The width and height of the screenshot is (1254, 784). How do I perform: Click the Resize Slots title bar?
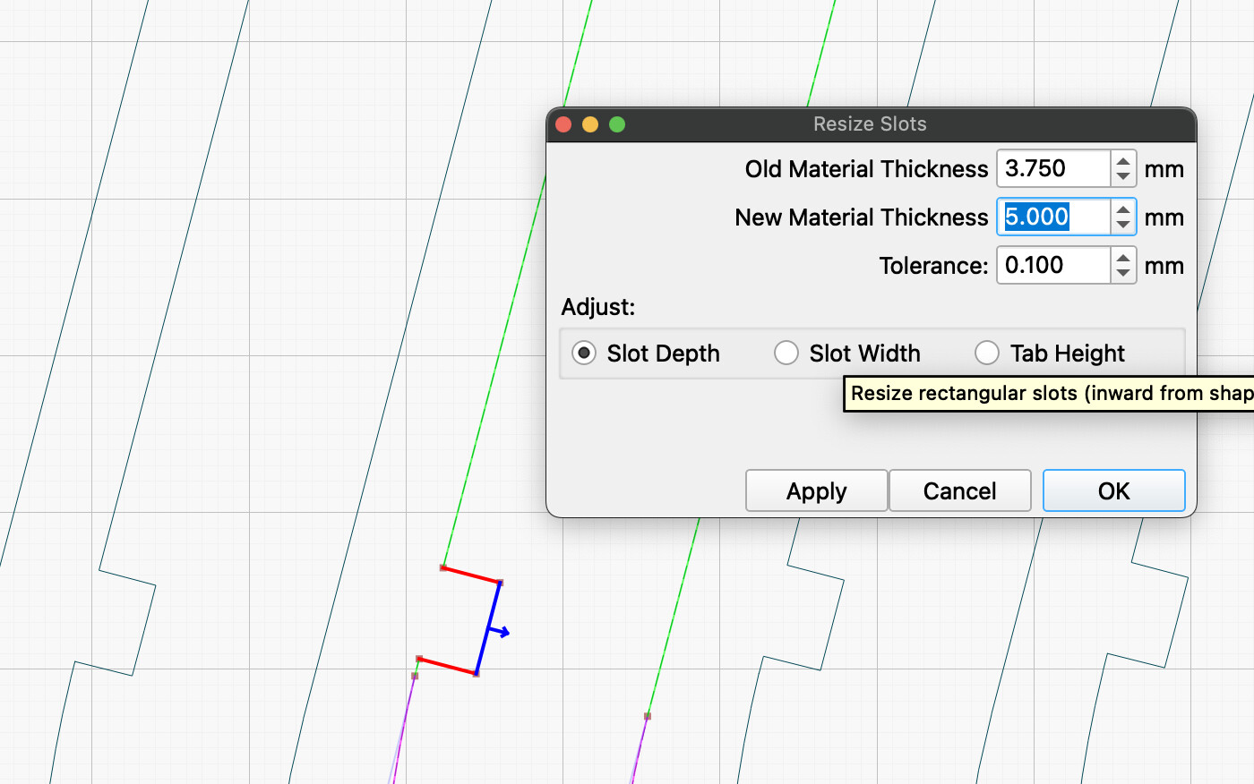[870, 124]
